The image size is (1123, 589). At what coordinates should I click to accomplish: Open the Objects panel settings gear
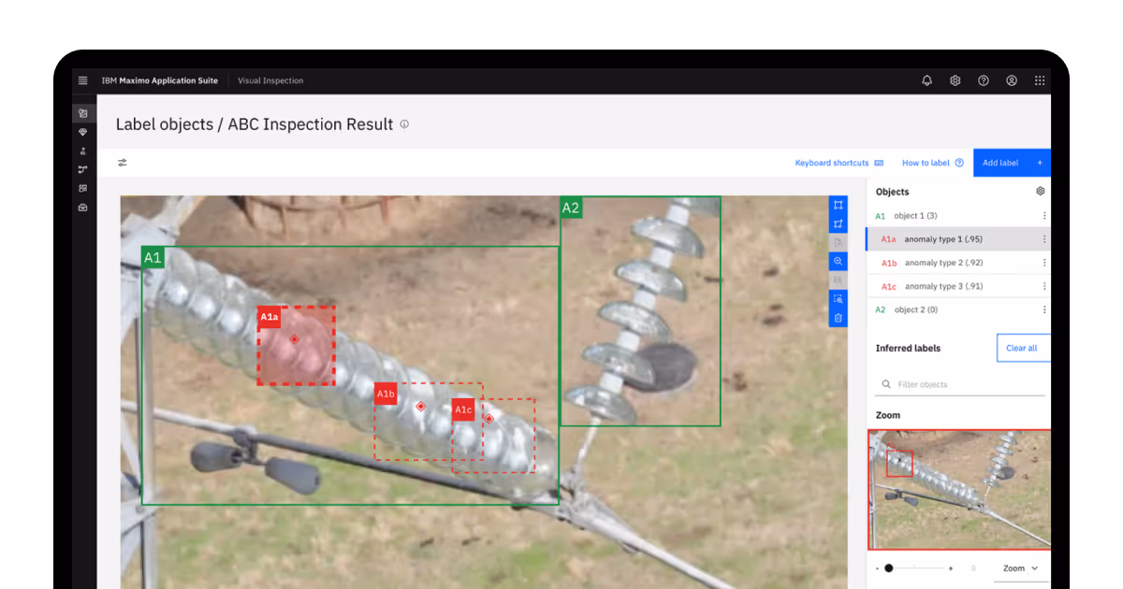(1040, 192)
